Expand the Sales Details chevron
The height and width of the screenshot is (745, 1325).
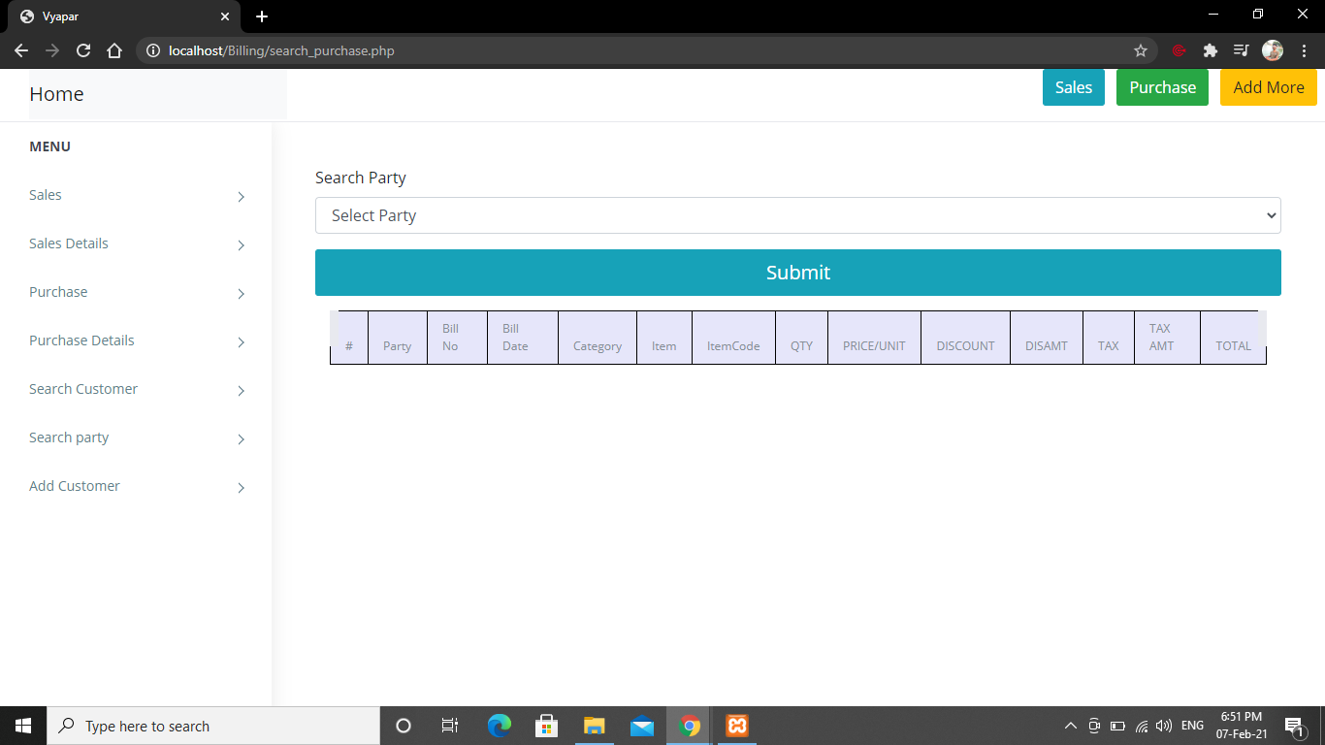pyautogui.click(x=242, y=245)
